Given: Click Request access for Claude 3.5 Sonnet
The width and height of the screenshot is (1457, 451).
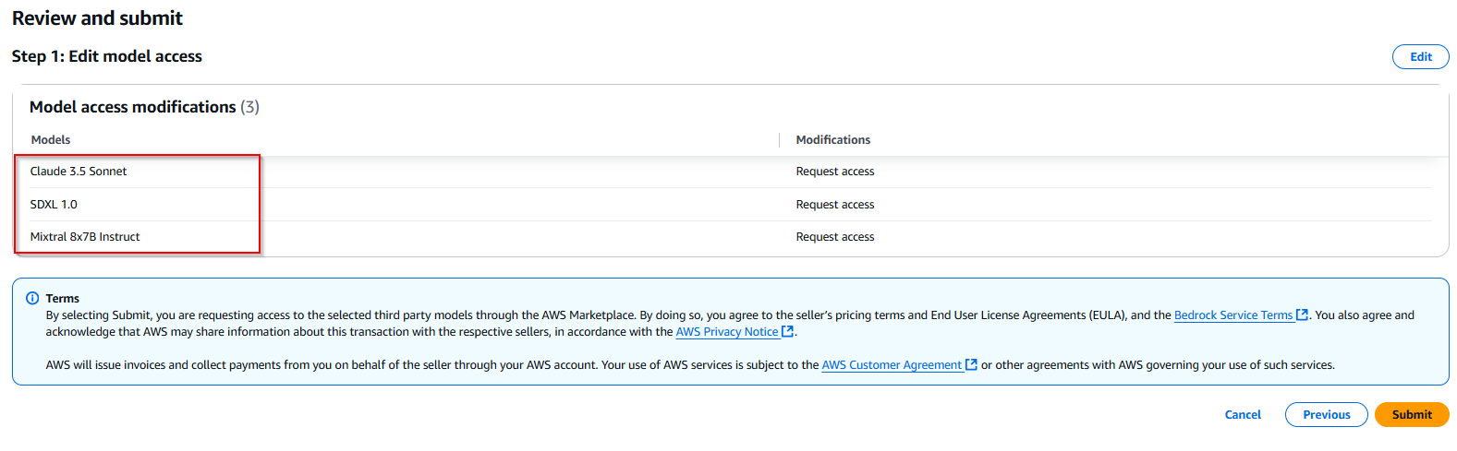Looking at the screenshot, I should coord(834,172).
